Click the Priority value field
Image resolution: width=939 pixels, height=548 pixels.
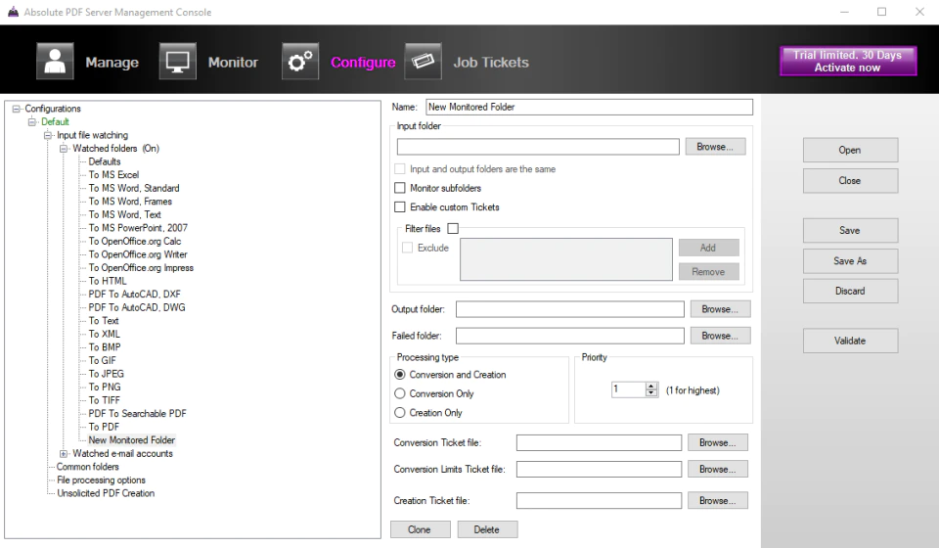[x=628, y=389]
